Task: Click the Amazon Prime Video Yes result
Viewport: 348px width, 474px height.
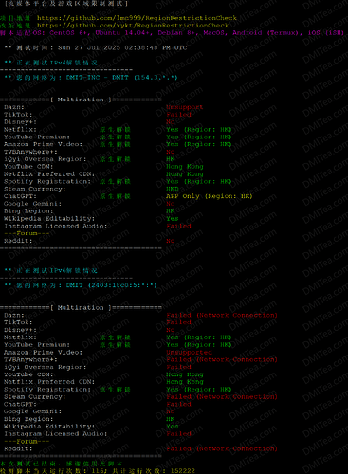Action: 199,144
